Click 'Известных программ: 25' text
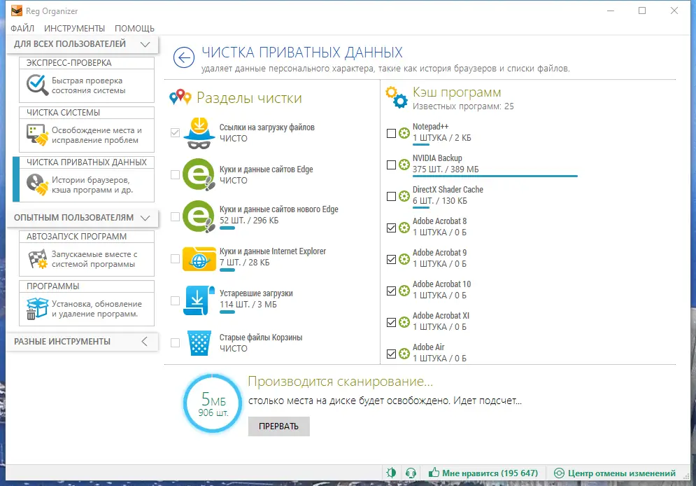The height and width of the screenshot is (486, 696). 463,106
